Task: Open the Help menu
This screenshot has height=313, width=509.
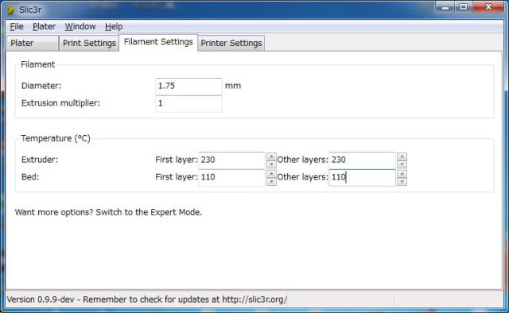Action: [x=114, y=26]
